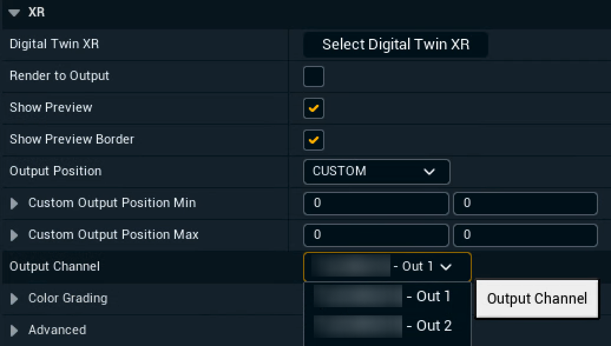Expand the Color Grading section
This screenshot has height=346, width=611.
coord(15,299)
